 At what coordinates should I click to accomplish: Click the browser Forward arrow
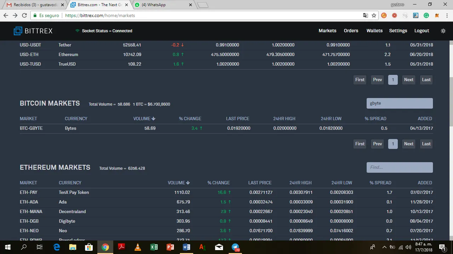[x=15, y=16]
